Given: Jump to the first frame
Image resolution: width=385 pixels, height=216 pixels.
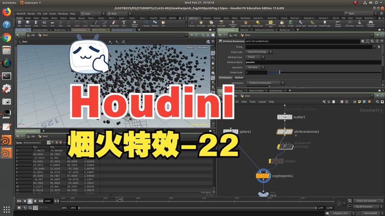Looking at the screenshot, I should [x=19, y=201].
